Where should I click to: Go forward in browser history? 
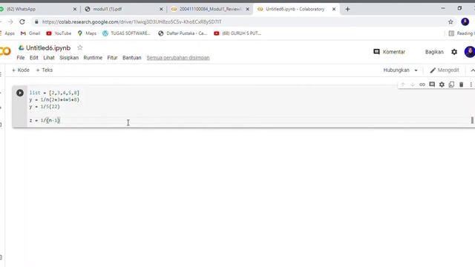10,22
